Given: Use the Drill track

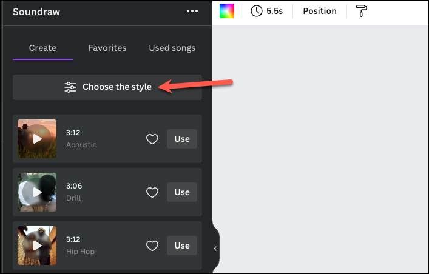Looking at the screenshot, I should tap(182, 192).
